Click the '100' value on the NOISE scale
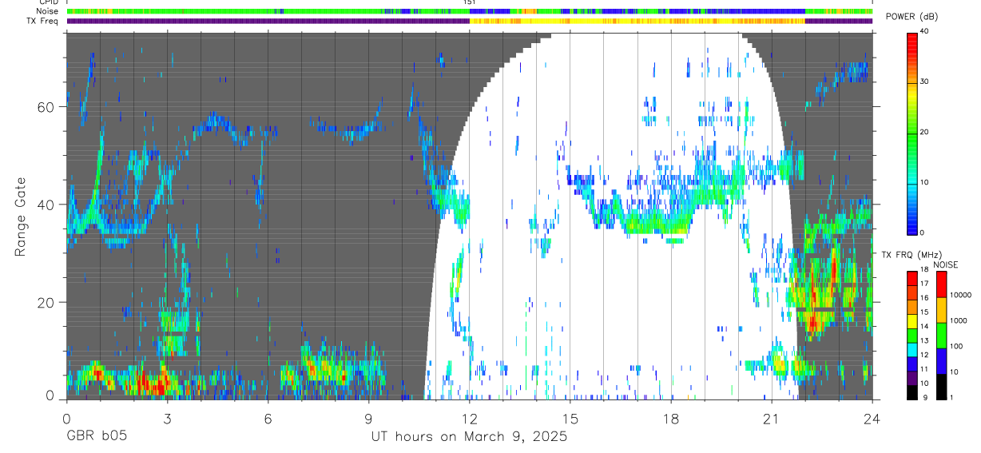 click(957, 346)
